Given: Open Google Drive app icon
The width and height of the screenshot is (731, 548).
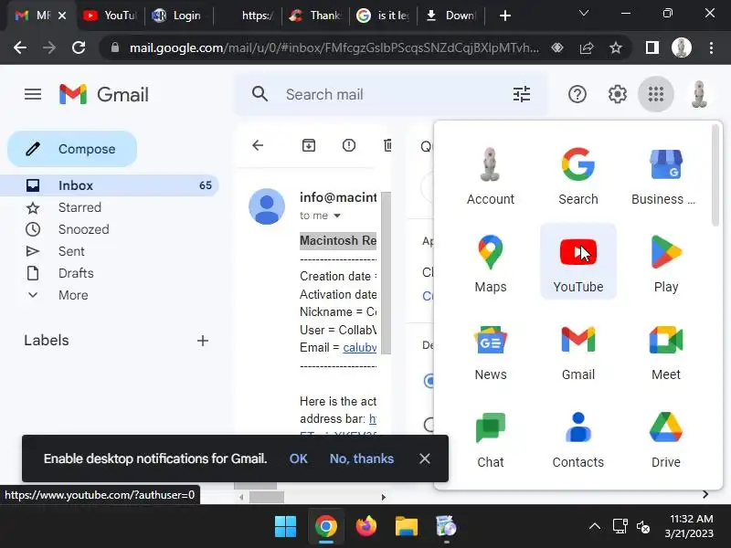Looking at the screenshot, I should click(666, 437).
